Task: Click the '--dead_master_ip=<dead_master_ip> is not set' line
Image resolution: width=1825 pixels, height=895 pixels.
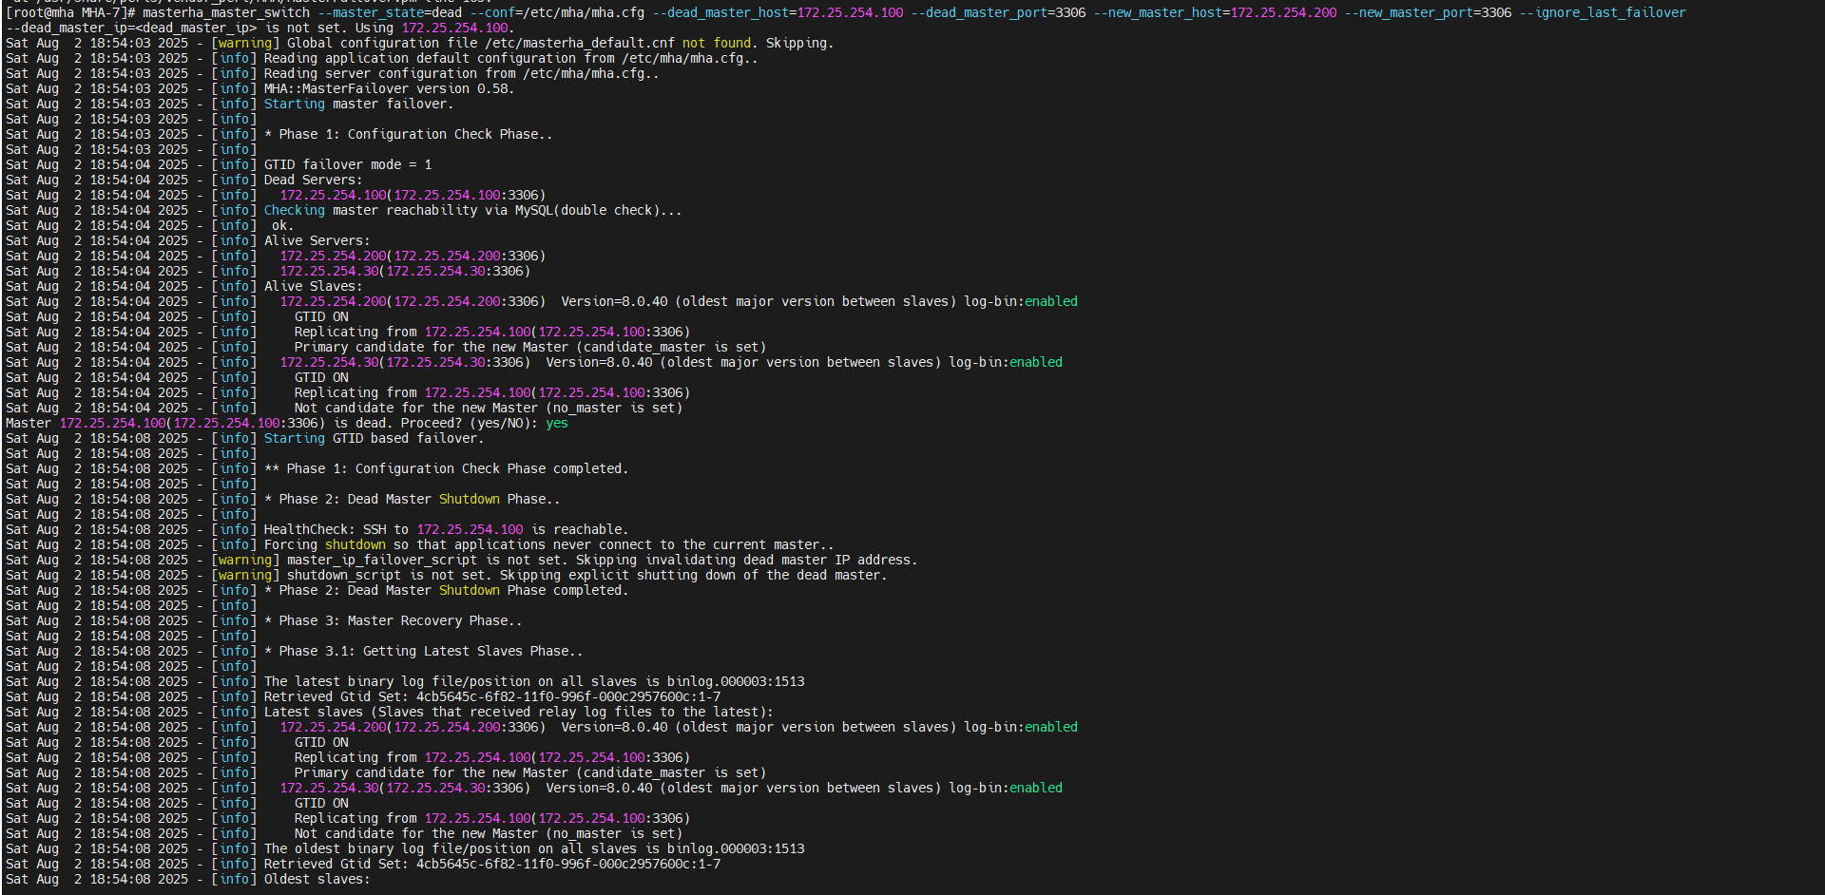Action: click(x=259, y=28)
